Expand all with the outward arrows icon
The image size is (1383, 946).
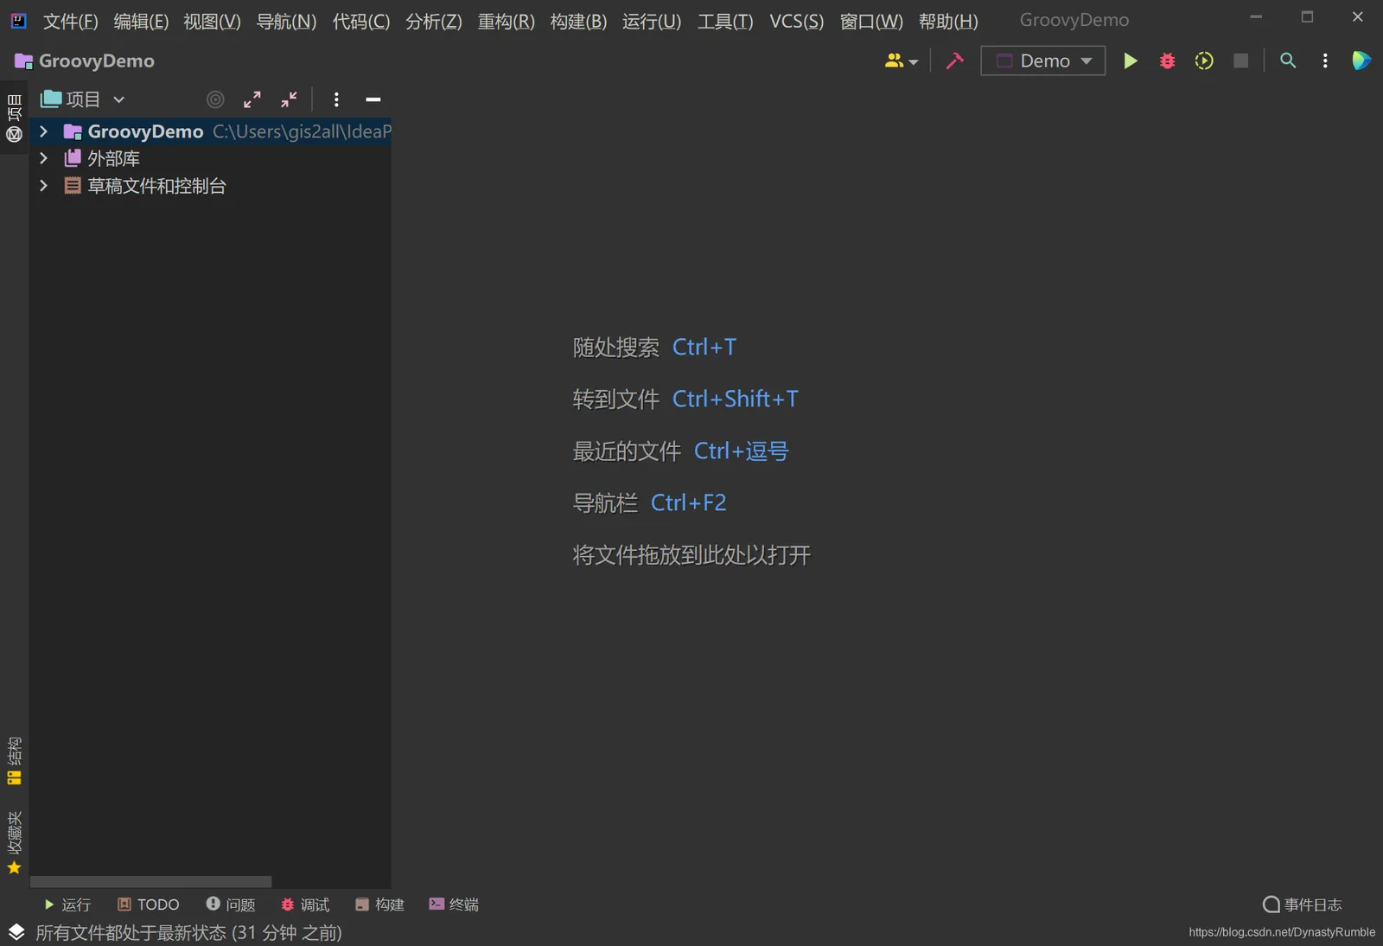coord(252,99)
